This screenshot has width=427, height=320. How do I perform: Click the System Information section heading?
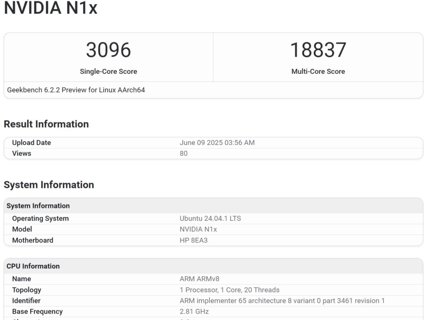49,185
